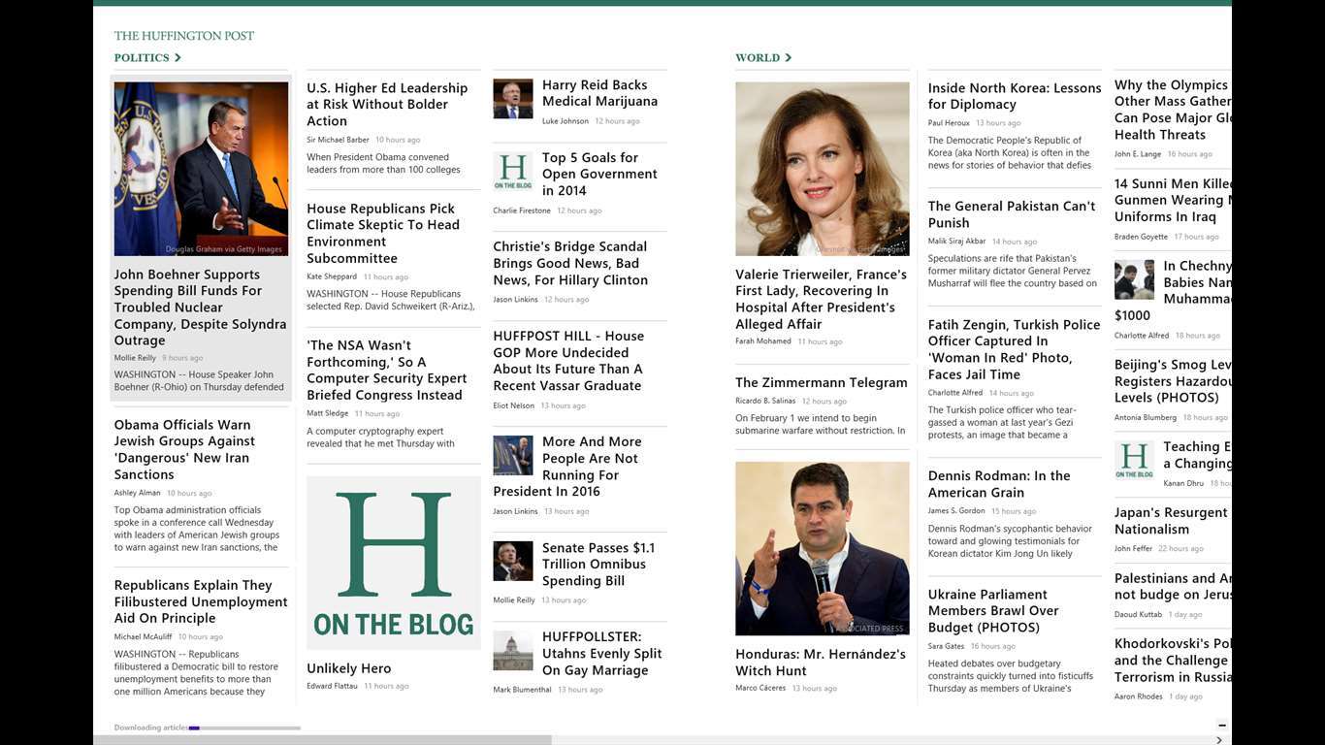The height and width of the screenshot is (745, 1325).
Task: Read the Zimmermann Telegram article
Action: 821,382
